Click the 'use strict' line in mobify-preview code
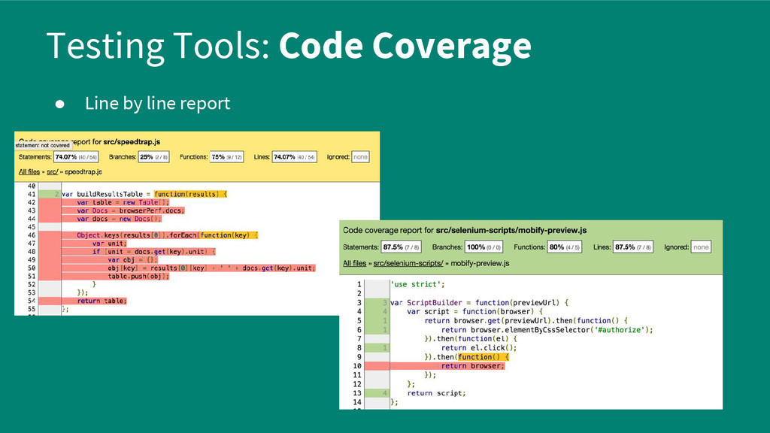770x433 pixels. click(x=417, y=284)
